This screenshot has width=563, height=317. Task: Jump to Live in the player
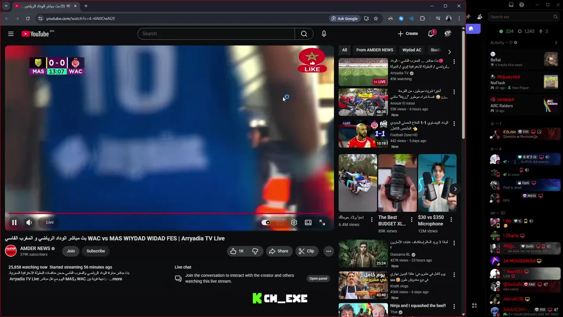click(x=50, y=222)
